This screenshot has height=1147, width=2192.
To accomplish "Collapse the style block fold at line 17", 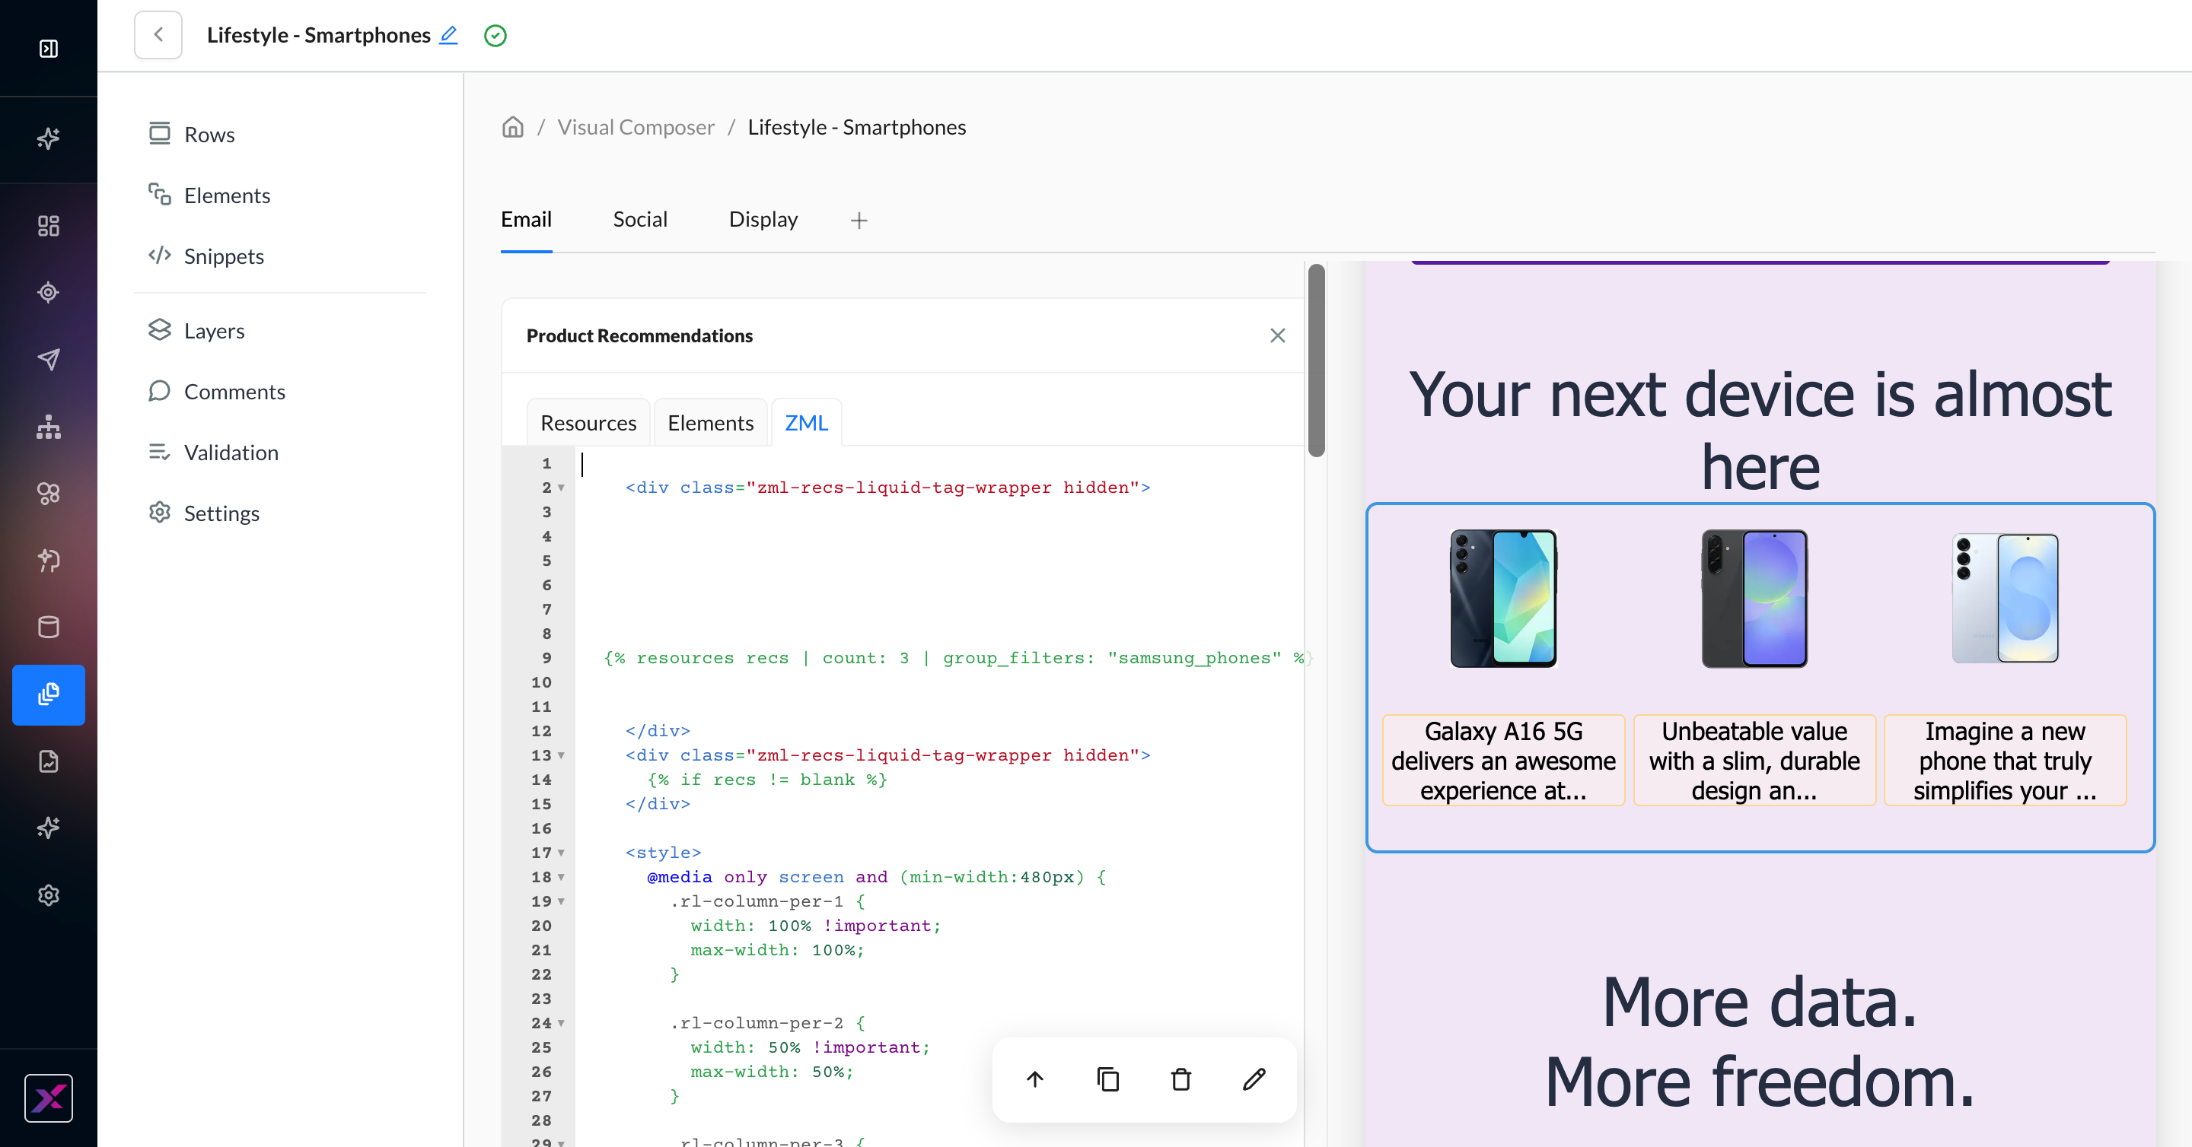I will coord(561,853).
